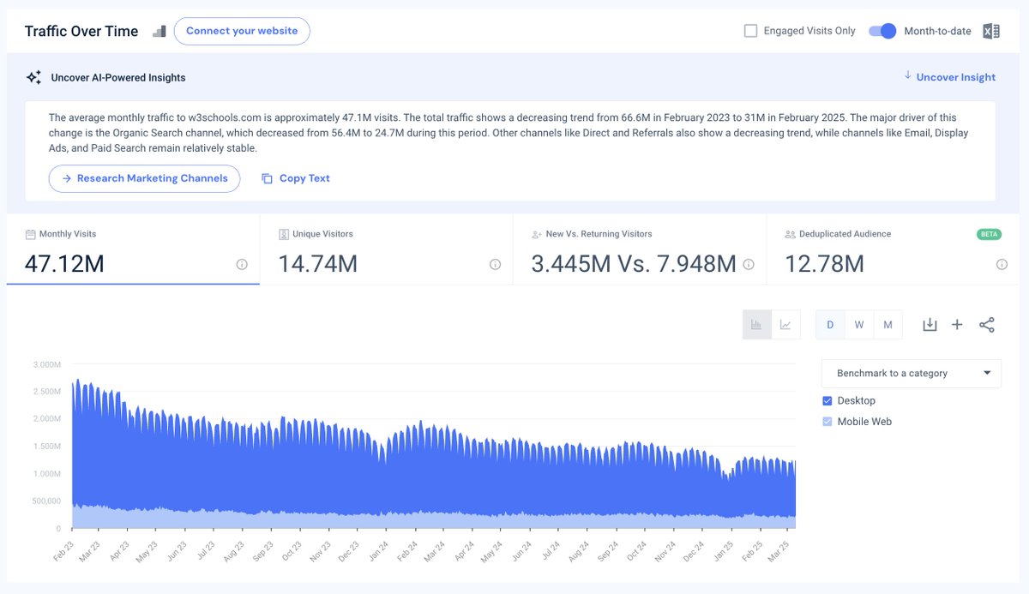
Task: Click the Deduplicated Audience info icon
Action: coord(1002,264)
